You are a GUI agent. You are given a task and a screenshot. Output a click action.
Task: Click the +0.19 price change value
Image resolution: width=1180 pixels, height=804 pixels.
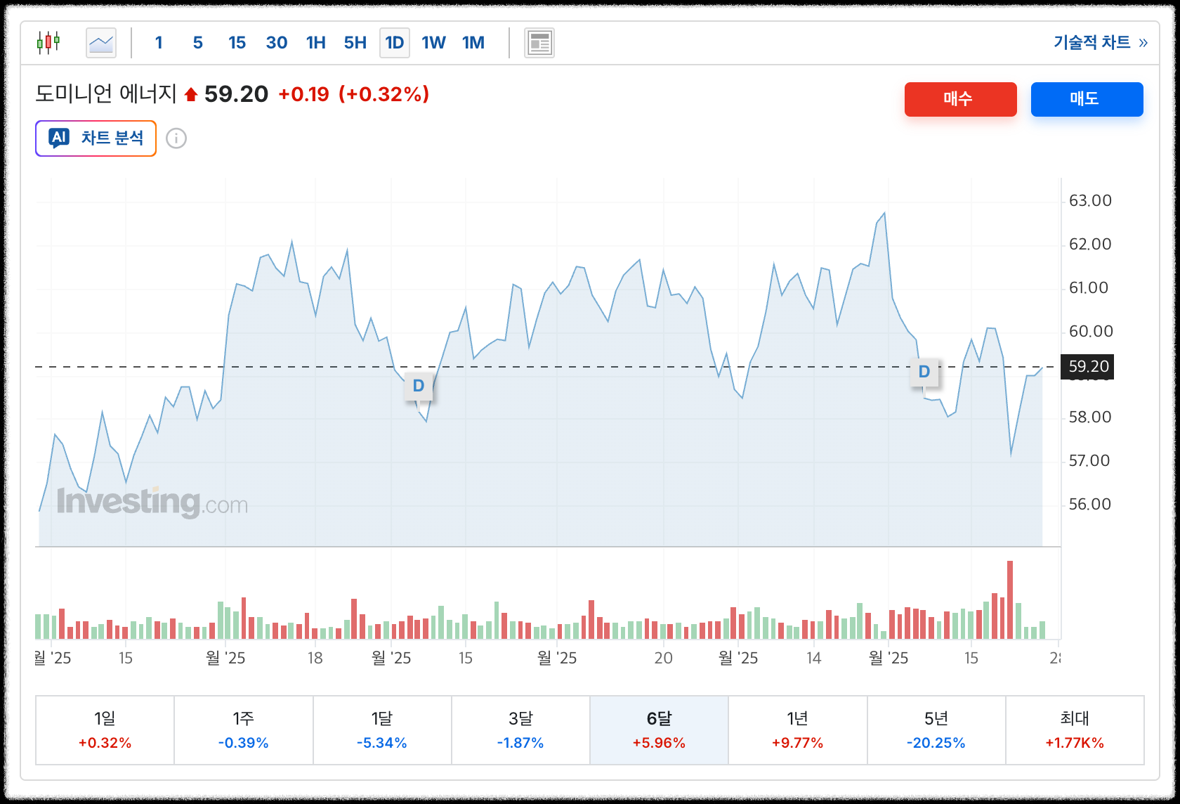pyautogui.click(x=303, y=95)
